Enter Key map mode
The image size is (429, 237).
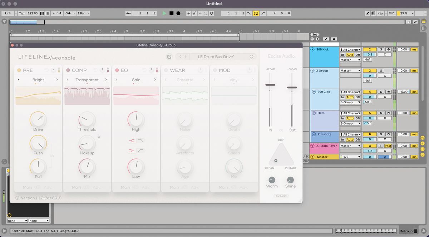pos(380,13)
